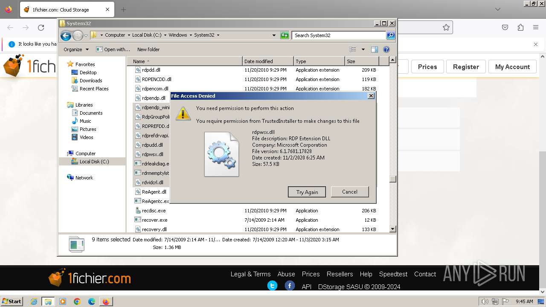Bookmark page with star icon

[x=446, y=27]
